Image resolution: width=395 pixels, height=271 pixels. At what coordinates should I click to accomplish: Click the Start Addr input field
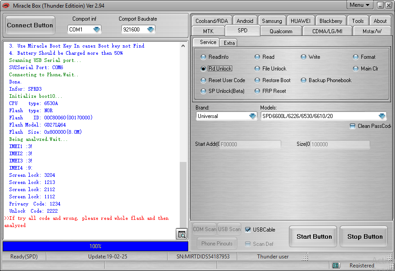(250, 144)
